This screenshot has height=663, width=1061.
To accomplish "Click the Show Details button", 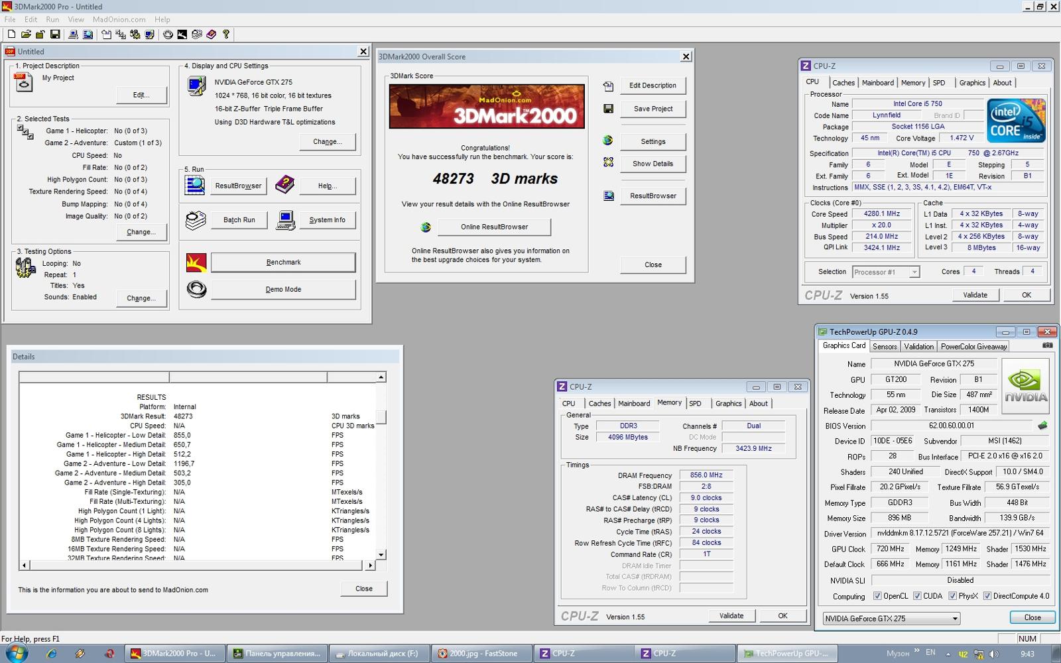I will pyautogui.click(x=653, y=164).
